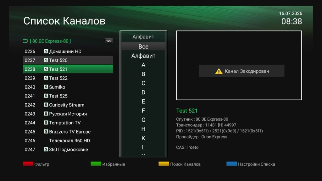Select channel 0246 Телеканал 360 HD

coord(68,140)
